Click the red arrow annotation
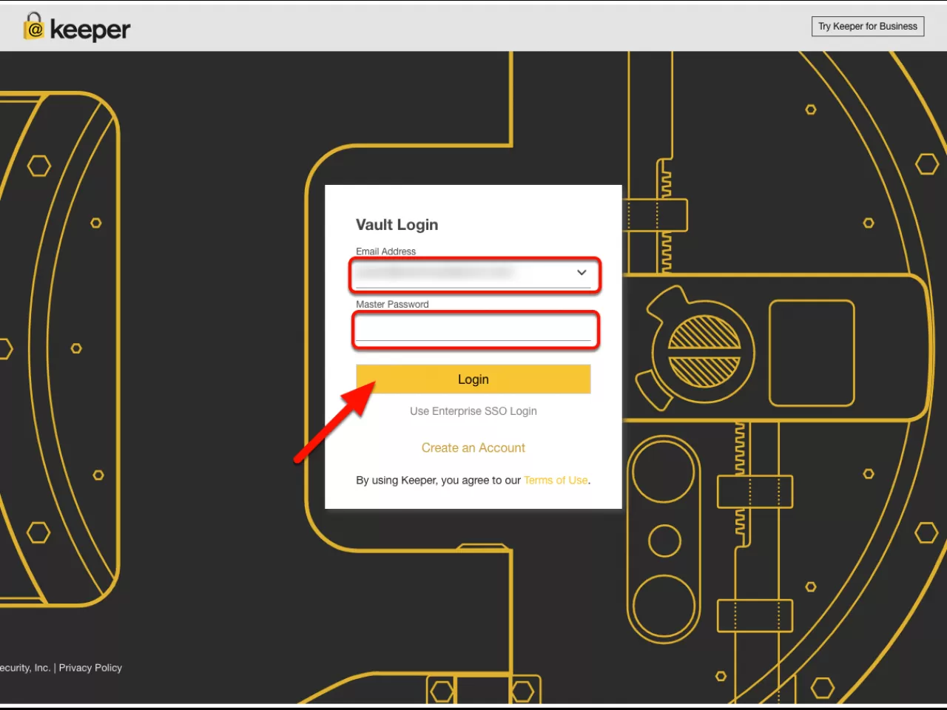 [335, 422]
